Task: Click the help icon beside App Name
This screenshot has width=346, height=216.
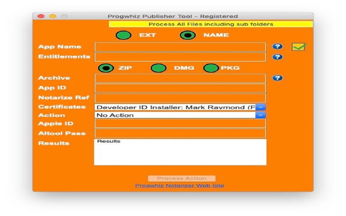Action: pyautogui.click(x=277, y=47)
